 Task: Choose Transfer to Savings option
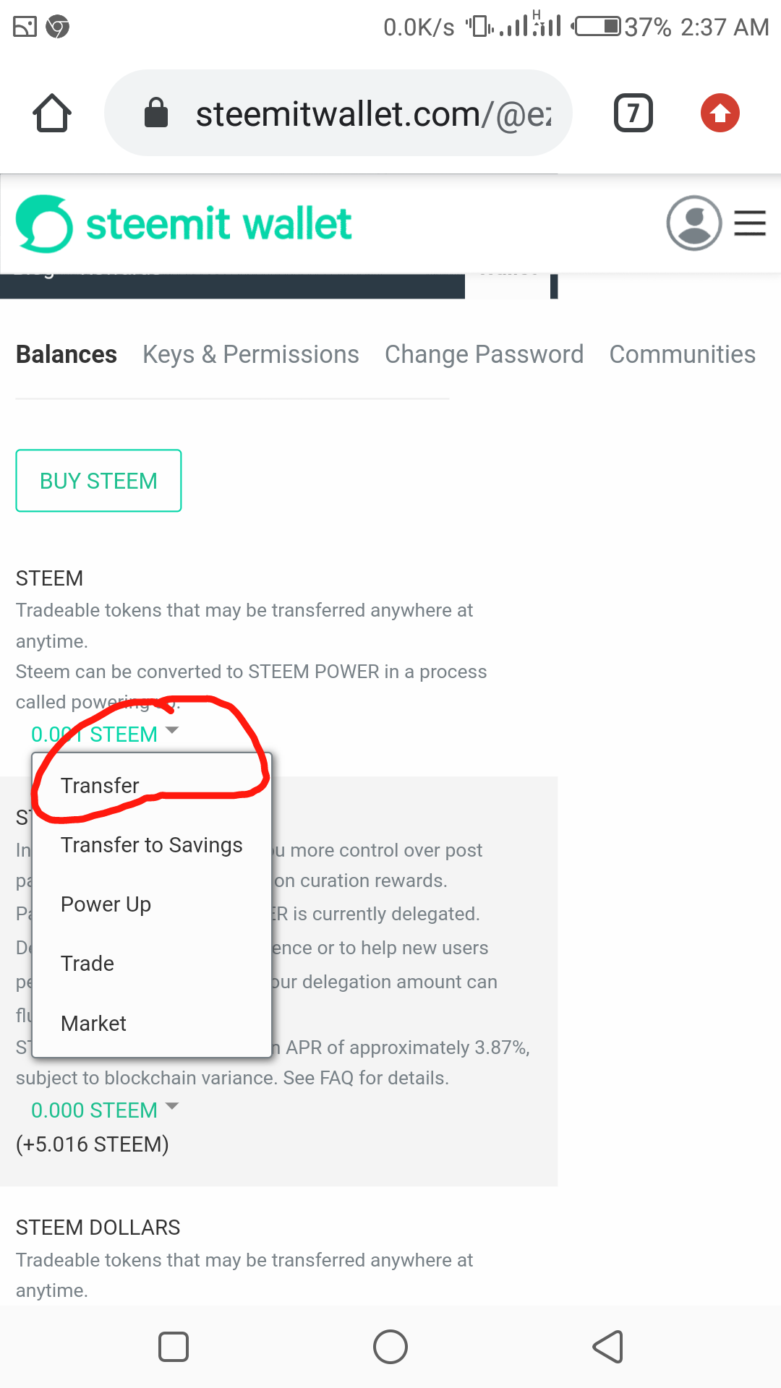pos(152,845)
